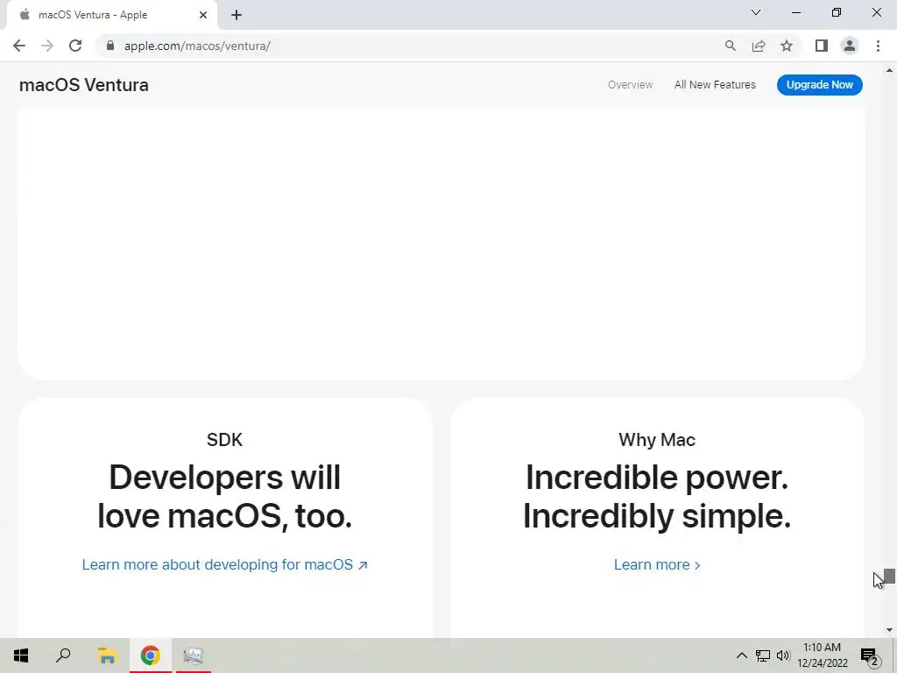
Task: Bookmark this tab with the star icon
Action: [787, 46]
